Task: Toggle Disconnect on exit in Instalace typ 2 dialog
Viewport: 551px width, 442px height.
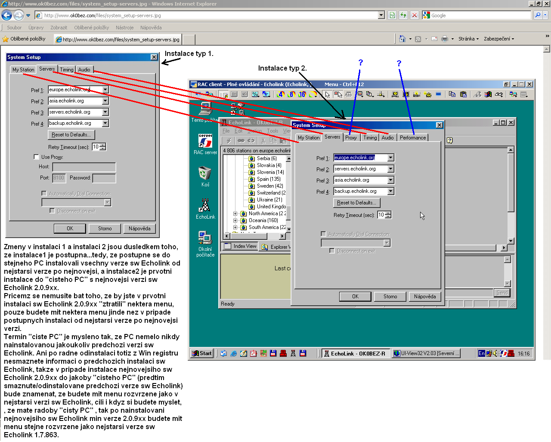Action: pyautogui.click(x=332, y=251)
